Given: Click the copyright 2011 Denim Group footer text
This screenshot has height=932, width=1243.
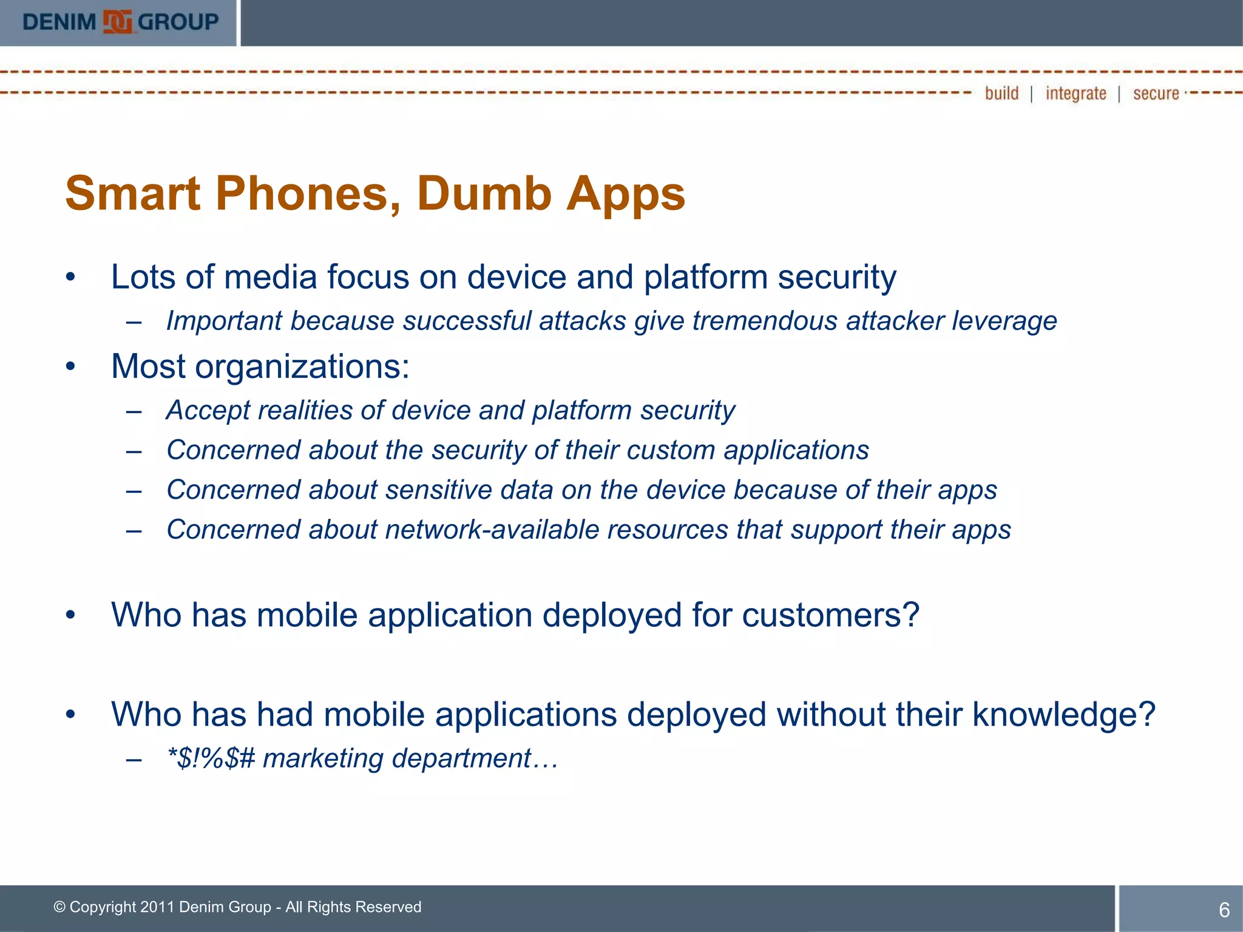Looking at the screenshot, I should tap(237, 907).
